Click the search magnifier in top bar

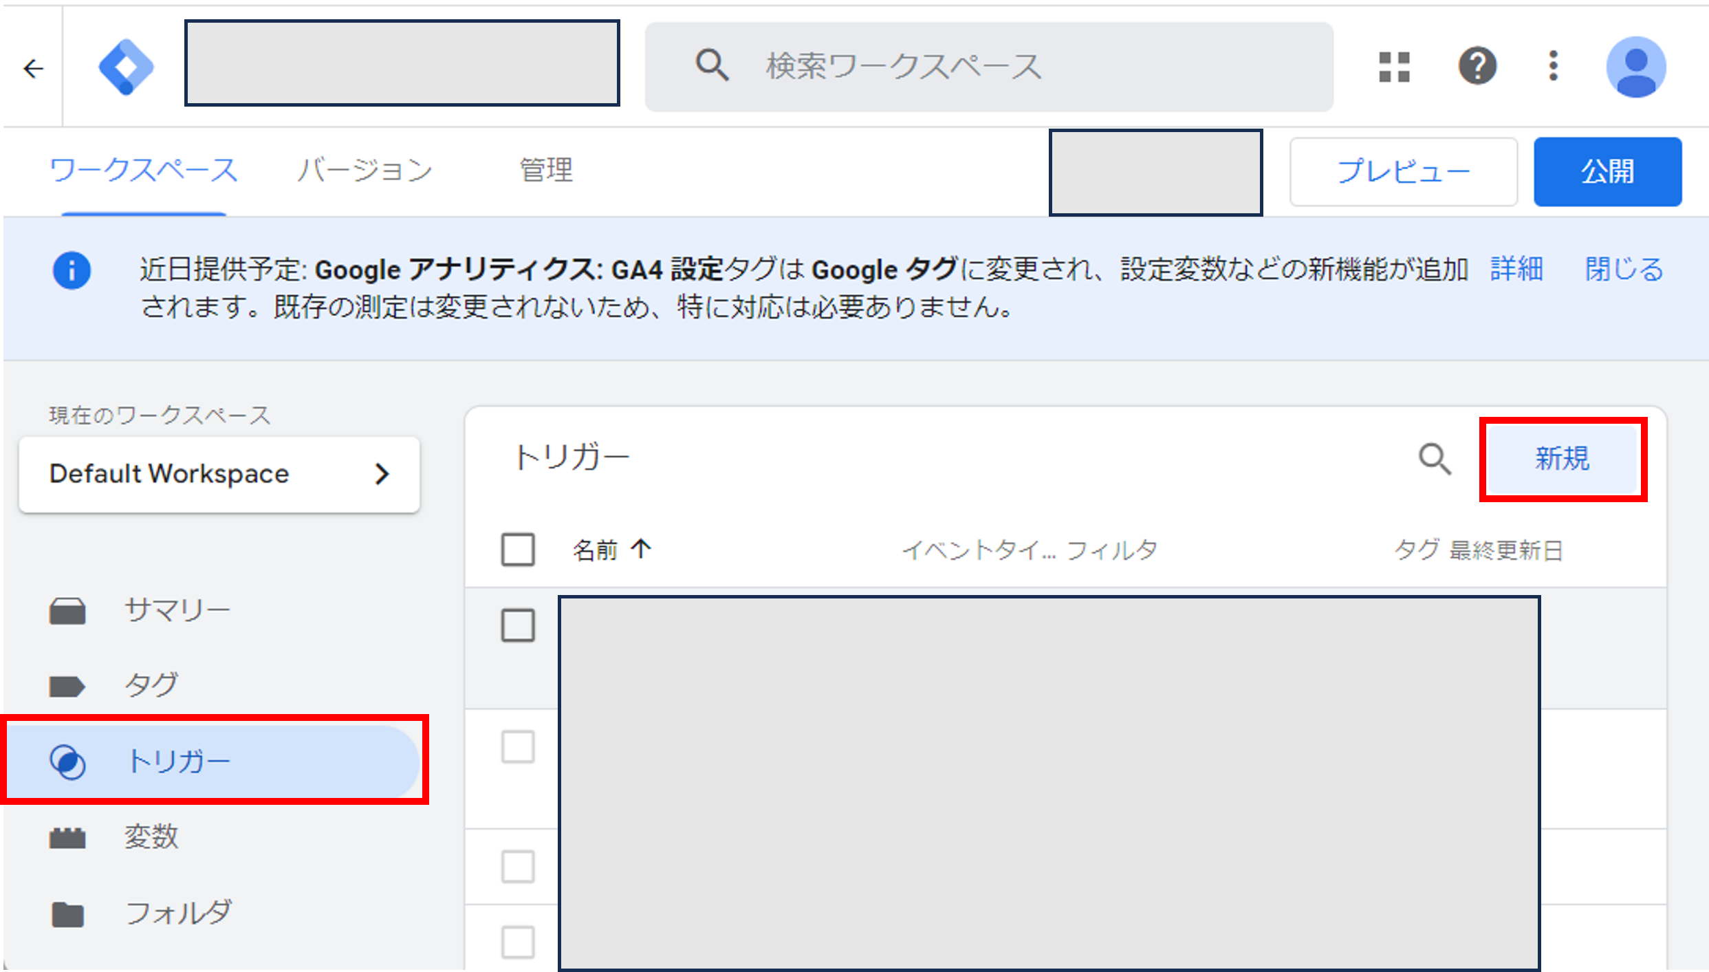[x=712, y=66]
